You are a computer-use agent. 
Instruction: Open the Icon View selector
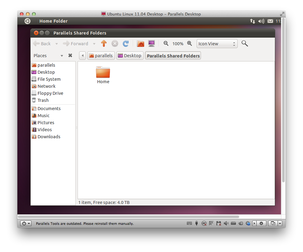click(217, 43)
